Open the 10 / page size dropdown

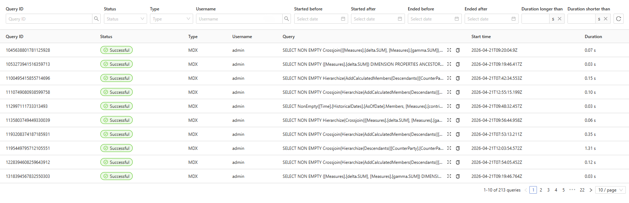pyautogui.click(x=610, y=190)
